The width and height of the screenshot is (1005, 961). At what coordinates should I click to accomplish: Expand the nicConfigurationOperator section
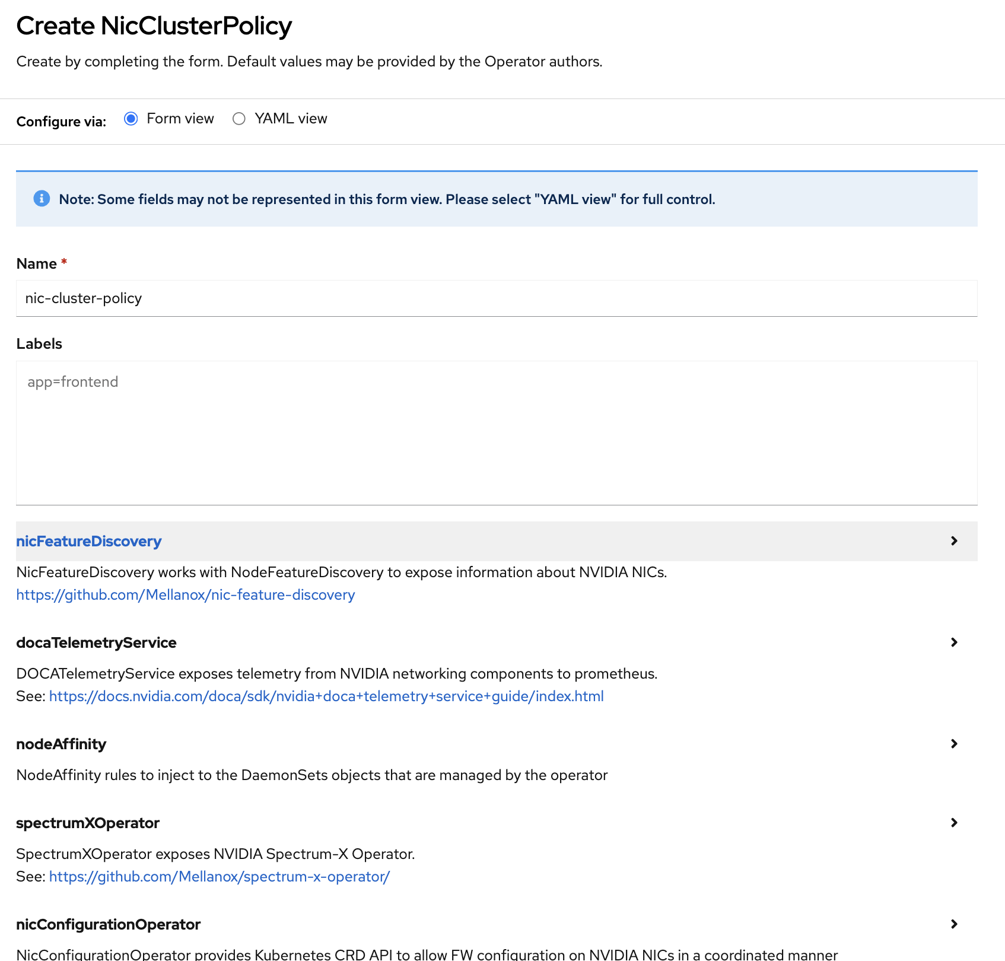click(108, 924)
